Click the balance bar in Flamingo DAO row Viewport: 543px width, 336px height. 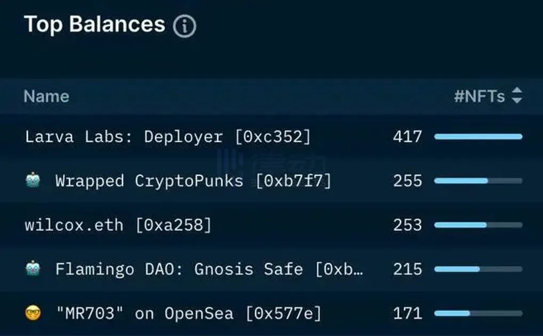(x=478, y=269)
